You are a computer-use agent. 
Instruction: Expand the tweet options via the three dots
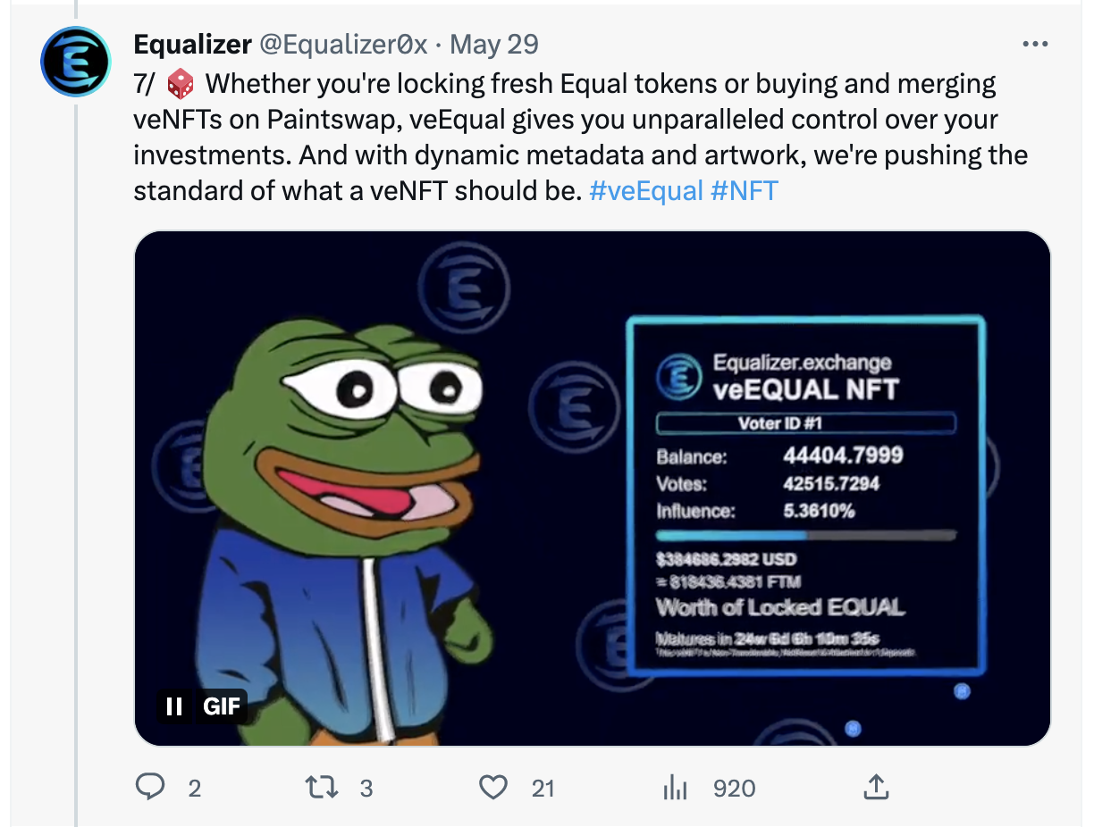click(x=1035, y=43)
